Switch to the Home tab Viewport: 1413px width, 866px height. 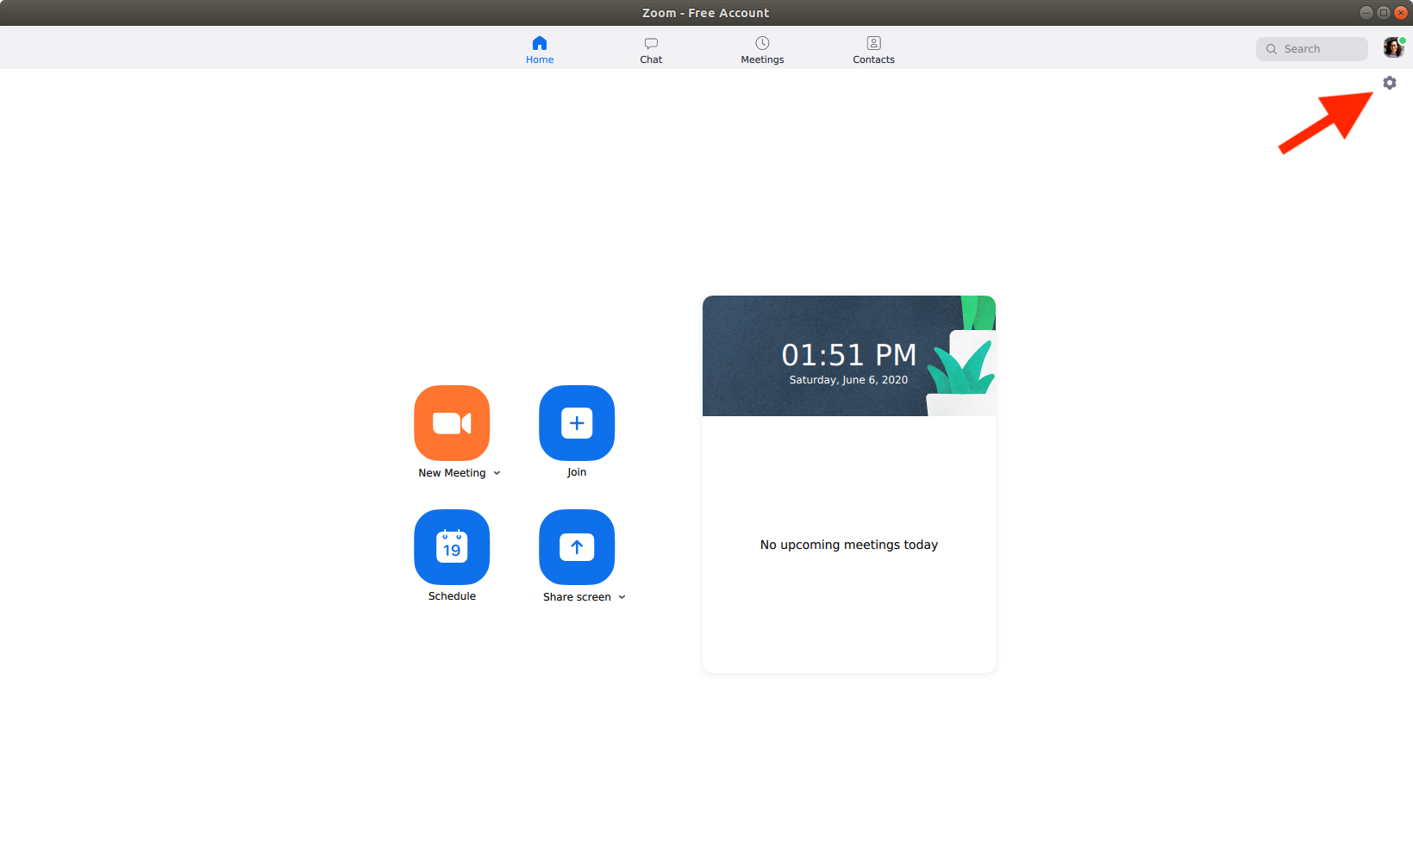pos(540,50)
